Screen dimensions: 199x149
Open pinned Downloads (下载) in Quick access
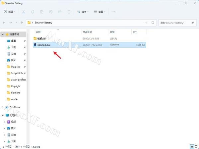[x=13, y=47]
